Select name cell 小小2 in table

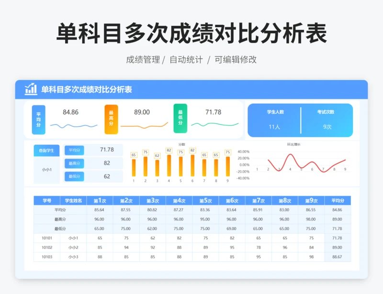(73, 247)
